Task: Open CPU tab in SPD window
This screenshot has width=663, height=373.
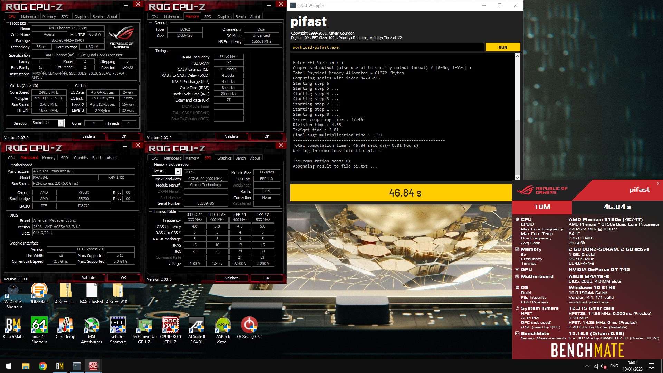Action: 155,158
